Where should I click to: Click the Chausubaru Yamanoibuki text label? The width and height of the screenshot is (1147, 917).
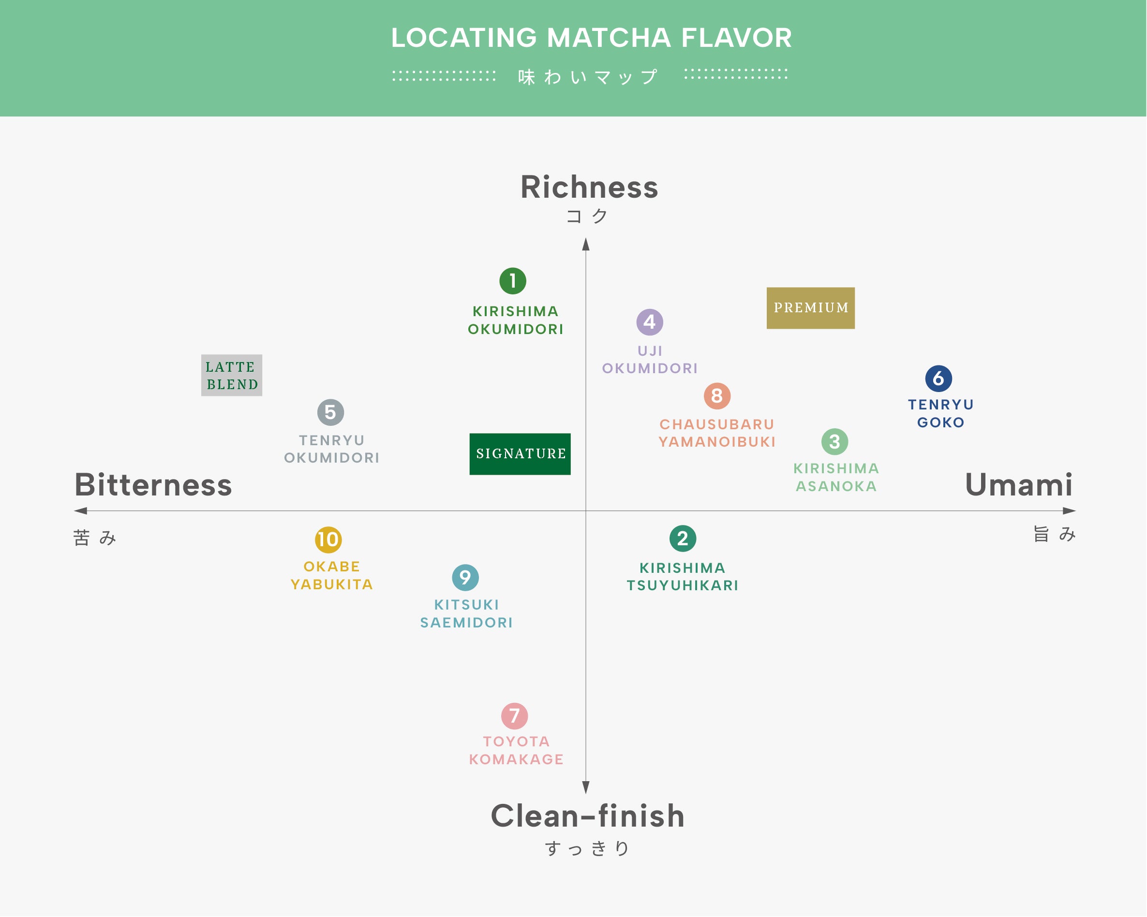point(717,433)
